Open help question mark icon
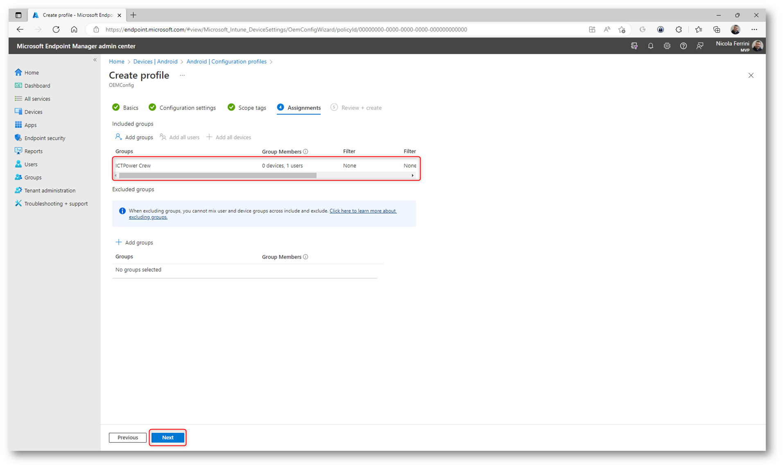This screenshot has height=468, width=783. [683, 46]
